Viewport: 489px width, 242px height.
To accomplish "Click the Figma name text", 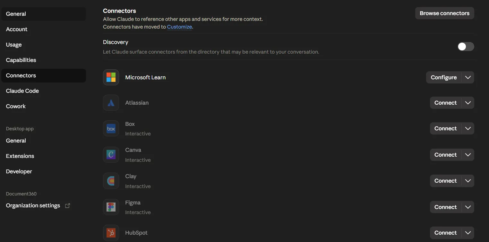I will pyautogui.click(x=133, y=203).
